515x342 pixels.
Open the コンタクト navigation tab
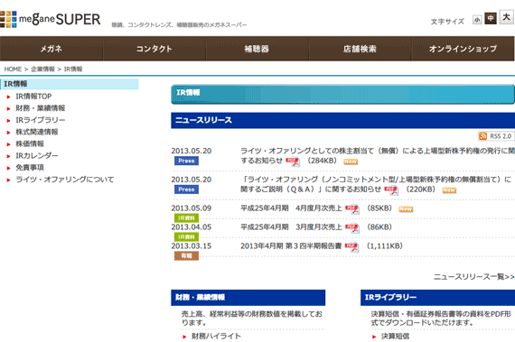(x=154, y=49)
